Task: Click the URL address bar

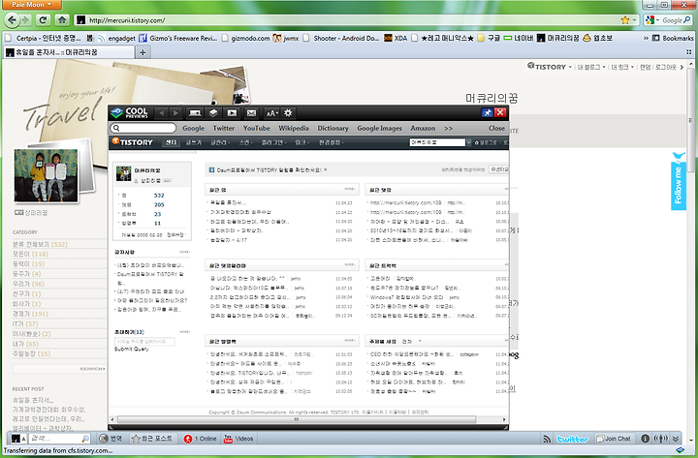Action: pyautogui.click(x=347, y=20)
